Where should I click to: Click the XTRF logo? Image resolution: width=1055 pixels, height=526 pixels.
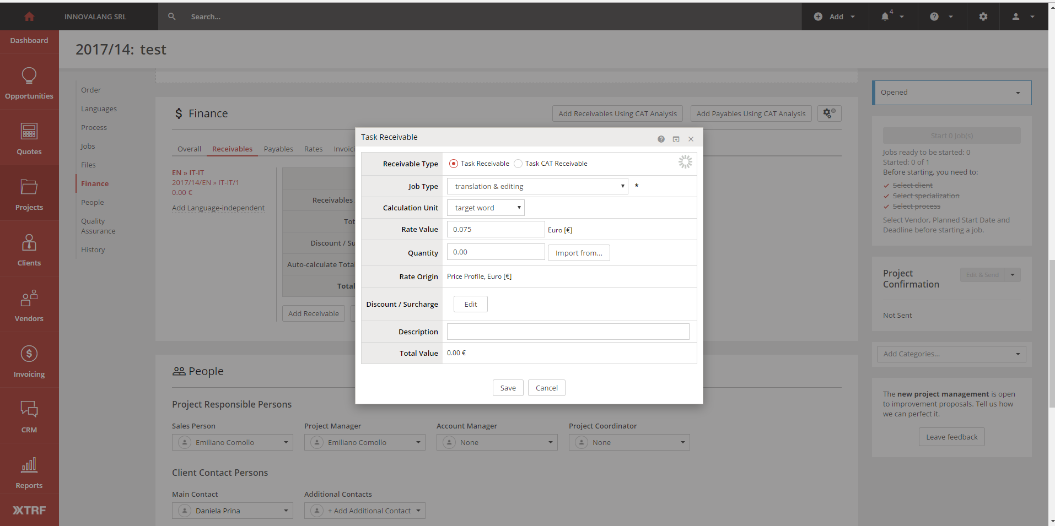click(x=29, y=510)
